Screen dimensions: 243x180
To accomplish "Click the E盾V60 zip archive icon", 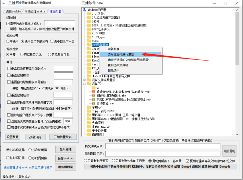I will click(93, 95).
